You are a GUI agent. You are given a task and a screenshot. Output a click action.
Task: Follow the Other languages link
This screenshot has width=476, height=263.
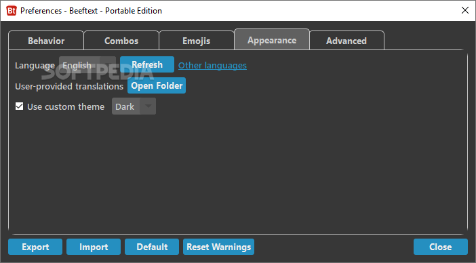click(x=212, y=66)
